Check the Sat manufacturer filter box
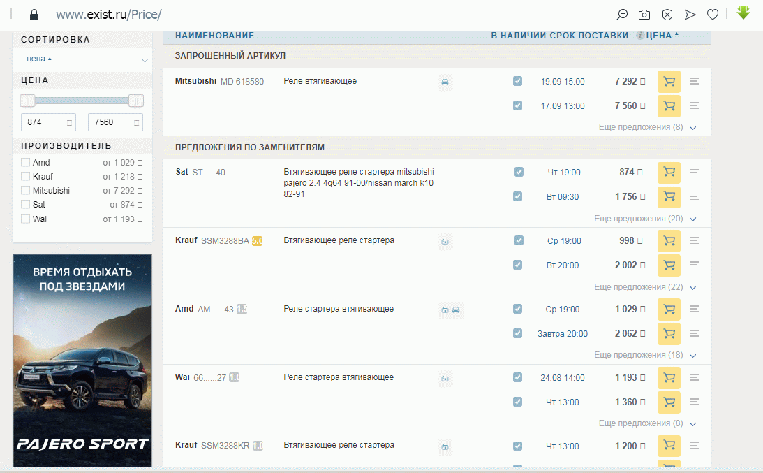 pos(26,205)
